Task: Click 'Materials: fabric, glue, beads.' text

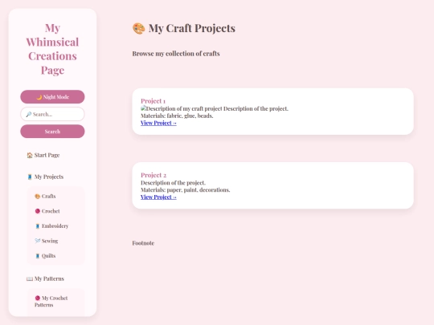Action: pos(177,116)
